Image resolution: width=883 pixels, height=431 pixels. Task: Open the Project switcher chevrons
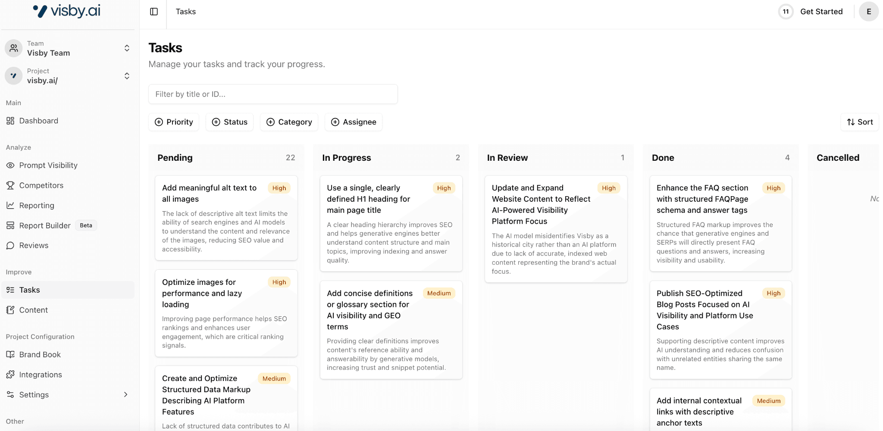point(127,76)
